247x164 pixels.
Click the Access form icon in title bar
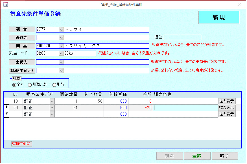point(5,5)
